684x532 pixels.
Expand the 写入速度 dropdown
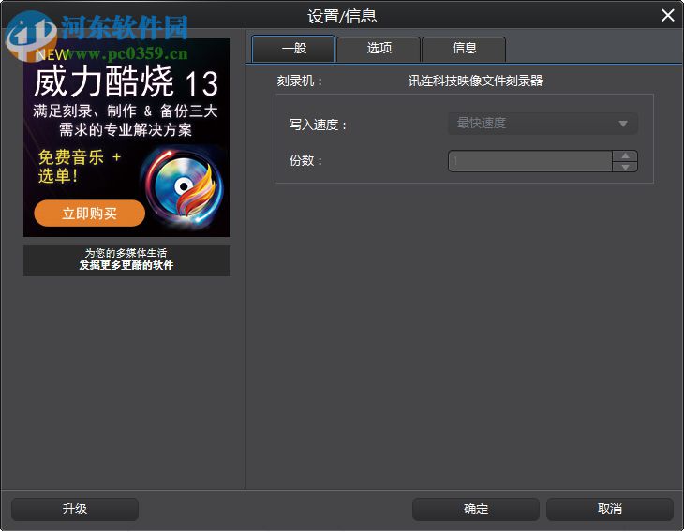(543, 124)
